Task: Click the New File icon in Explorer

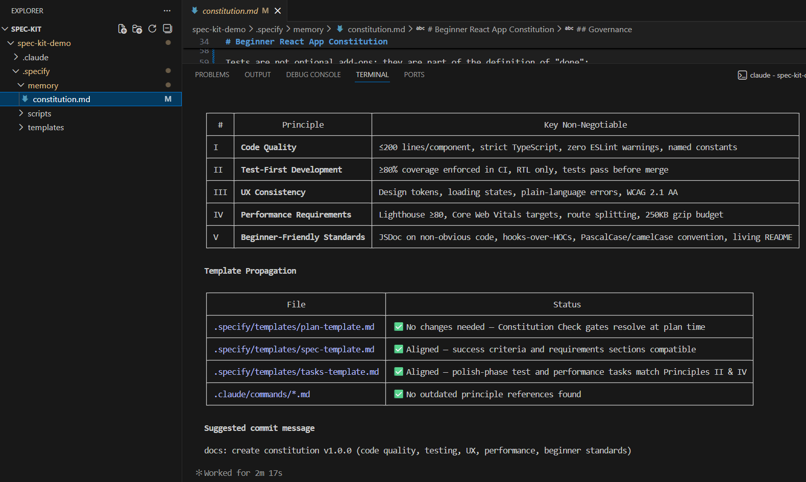Action: click(123, 29)
